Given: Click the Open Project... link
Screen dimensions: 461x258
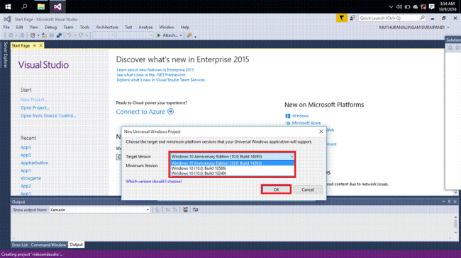Looking at the screenshot, I should pos(35,107).
